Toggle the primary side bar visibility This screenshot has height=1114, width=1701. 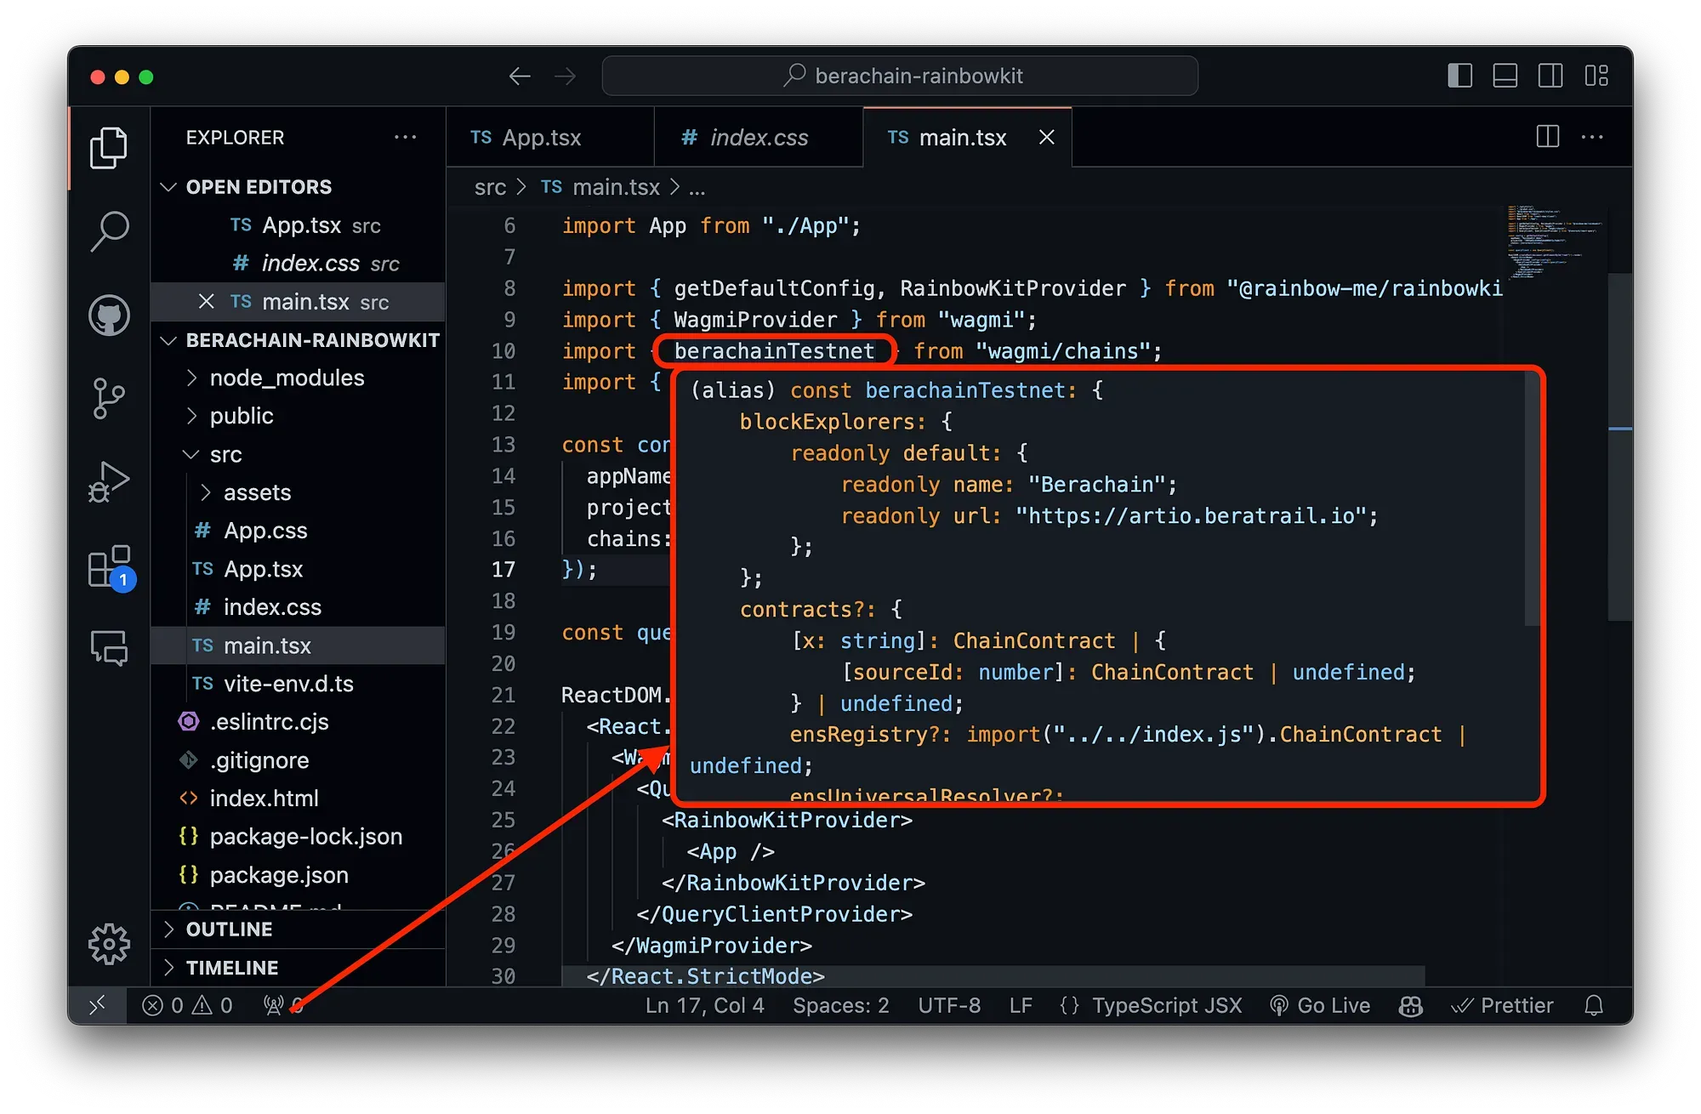tap(1459, 76)
